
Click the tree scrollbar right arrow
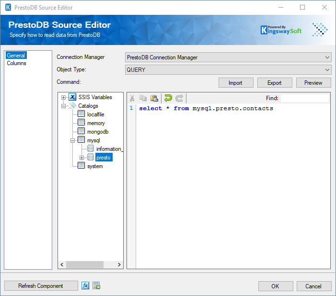119,264
